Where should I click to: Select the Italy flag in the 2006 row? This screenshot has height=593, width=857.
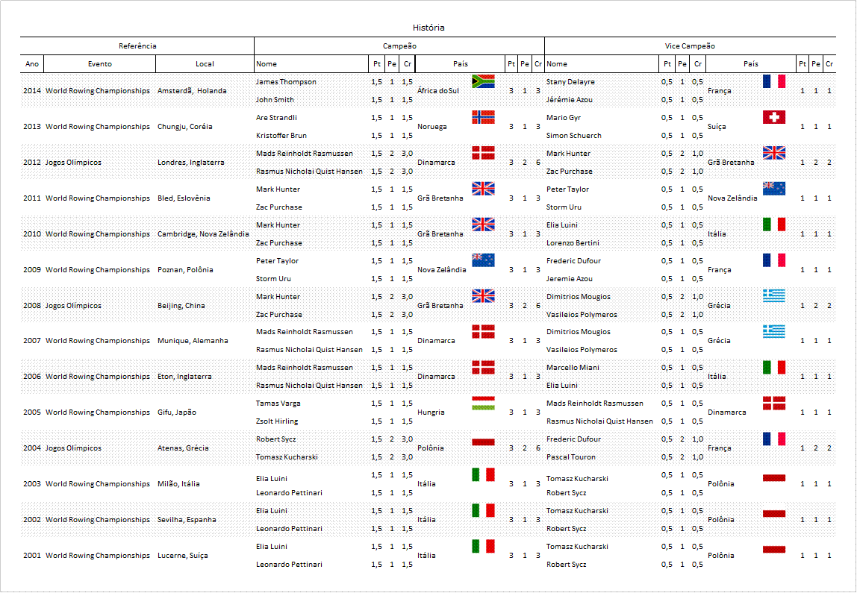click(774, 368)
